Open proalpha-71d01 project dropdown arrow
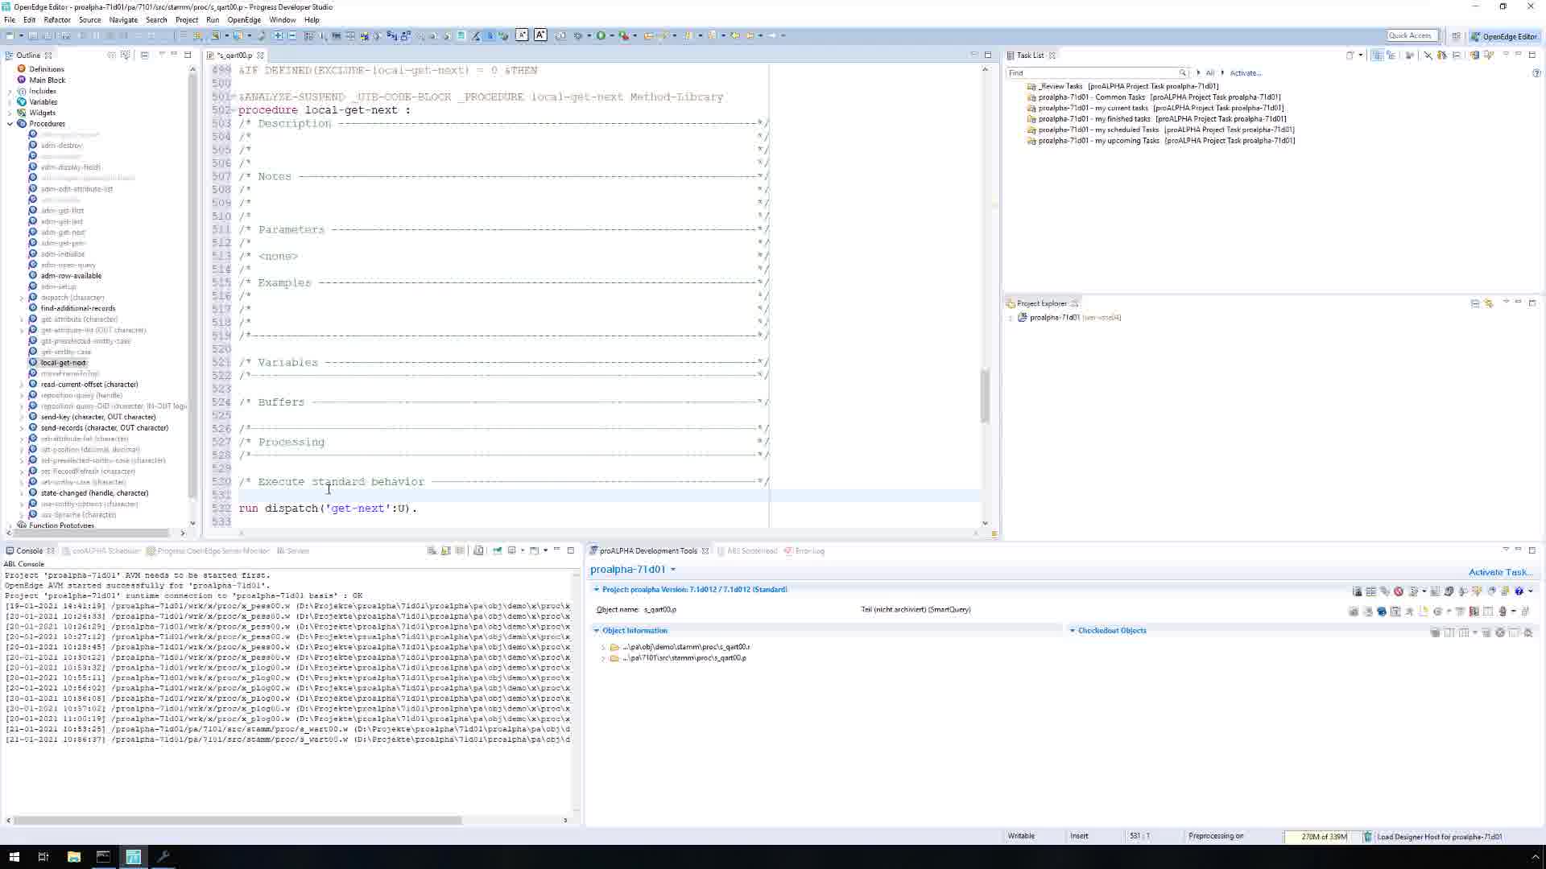 (673, 570)
